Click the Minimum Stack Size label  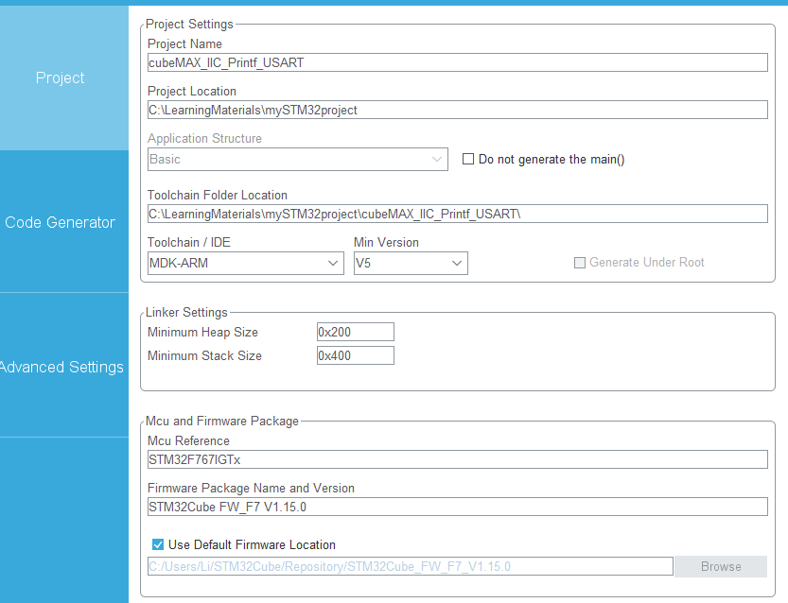pos(204,355)
